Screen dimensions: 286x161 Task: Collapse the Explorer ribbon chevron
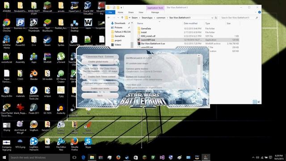click(256, 12)
